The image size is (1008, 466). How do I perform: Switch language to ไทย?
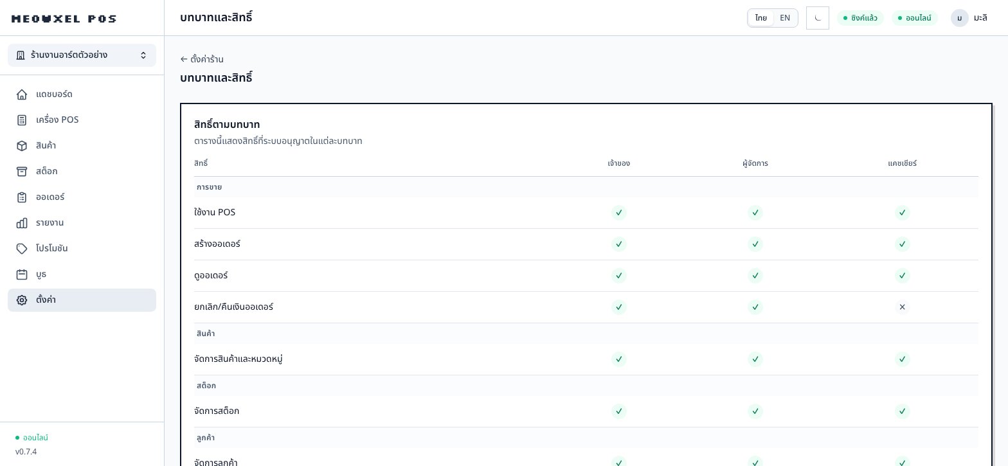click(761, 18)
